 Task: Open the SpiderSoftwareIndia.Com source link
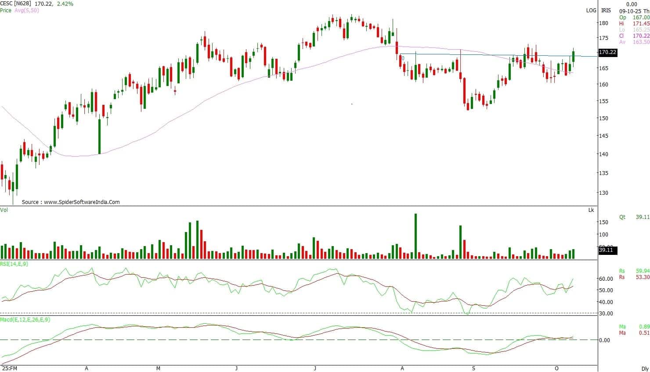(x=82, y=202)
